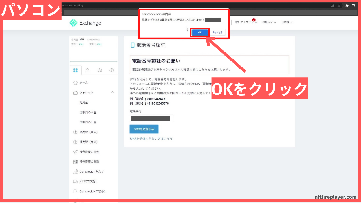Click the ウォレット wallet icon
The width and height of the screenshot is (361, 203).
tap(75, 92)
